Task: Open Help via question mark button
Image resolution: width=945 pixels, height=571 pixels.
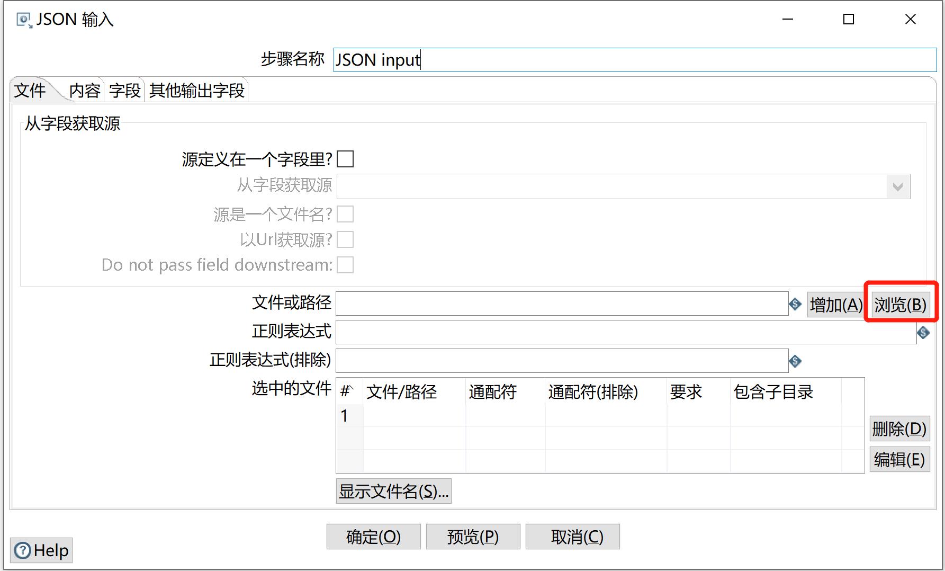Action: pyautogui.click(x=41, y=550)
